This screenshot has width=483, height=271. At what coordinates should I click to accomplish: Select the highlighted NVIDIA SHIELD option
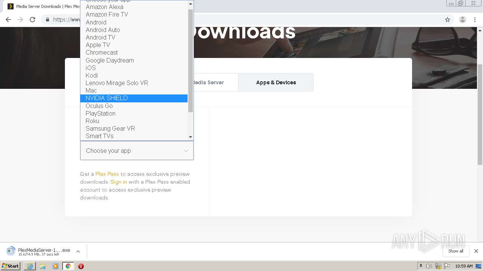[134, 98]
